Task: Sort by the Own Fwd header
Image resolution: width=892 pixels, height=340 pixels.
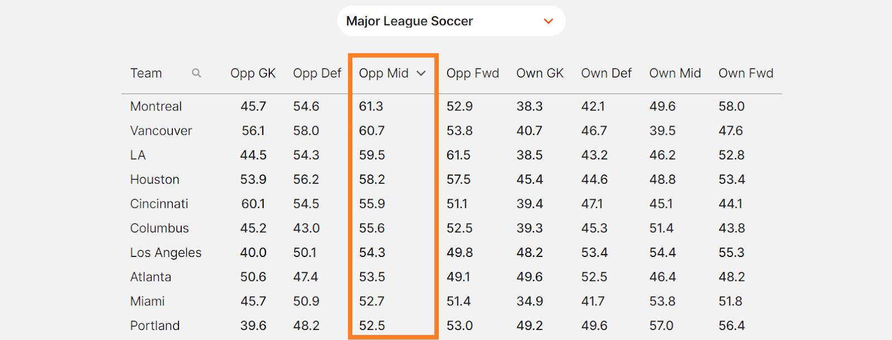Action: 746,74
